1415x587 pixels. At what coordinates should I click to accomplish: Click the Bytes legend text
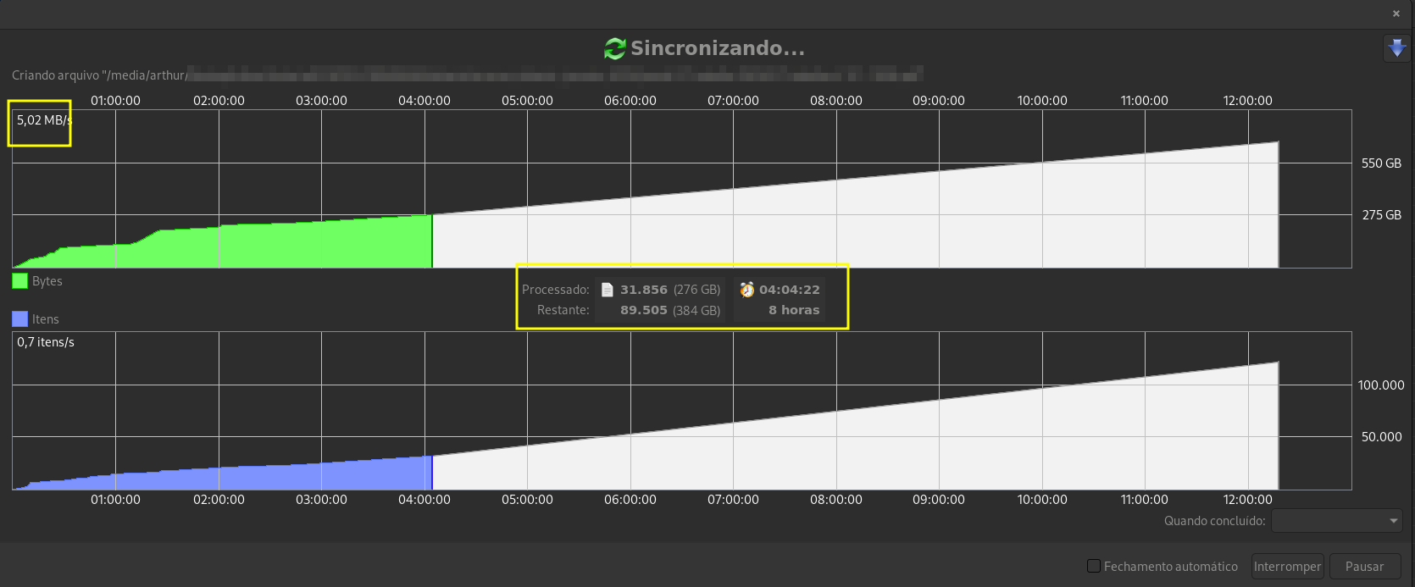tap(47, 281)
